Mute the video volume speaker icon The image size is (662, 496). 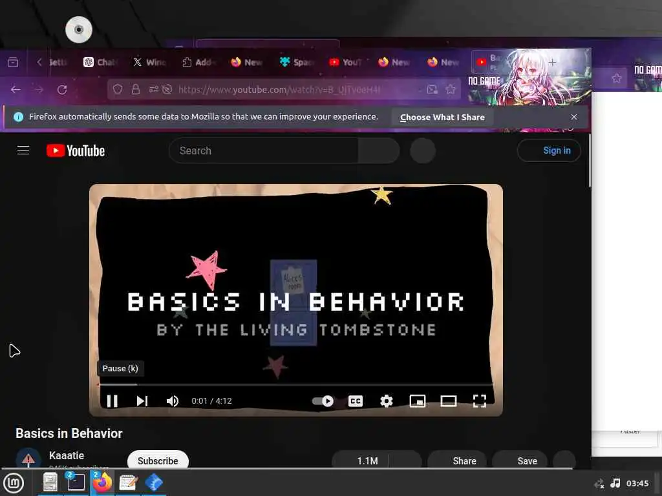(x=172, y=400)
